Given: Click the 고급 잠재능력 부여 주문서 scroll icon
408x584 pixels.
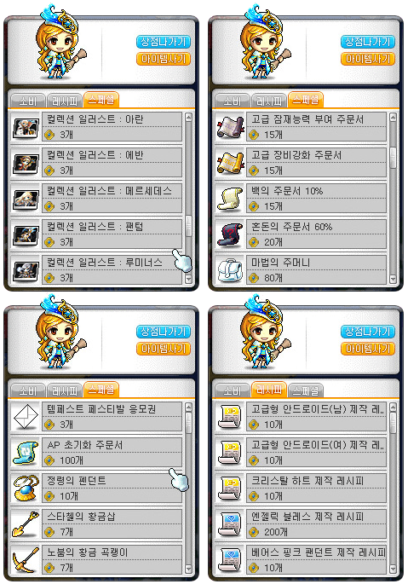Looking at the screenshot, I should 230,127.
